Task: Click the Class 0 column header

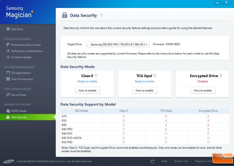Action: click(124, 111)
